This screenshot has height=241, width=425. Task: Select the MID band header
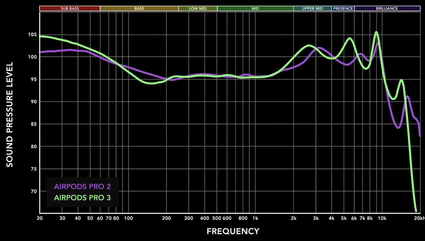click(255, 8)
